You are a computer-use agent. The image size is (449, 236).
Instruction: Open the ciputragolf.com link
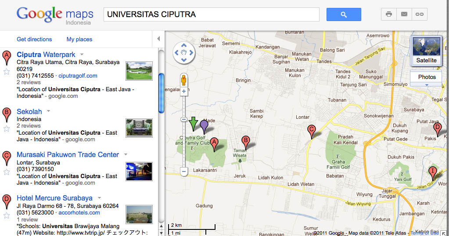[78, 75]
